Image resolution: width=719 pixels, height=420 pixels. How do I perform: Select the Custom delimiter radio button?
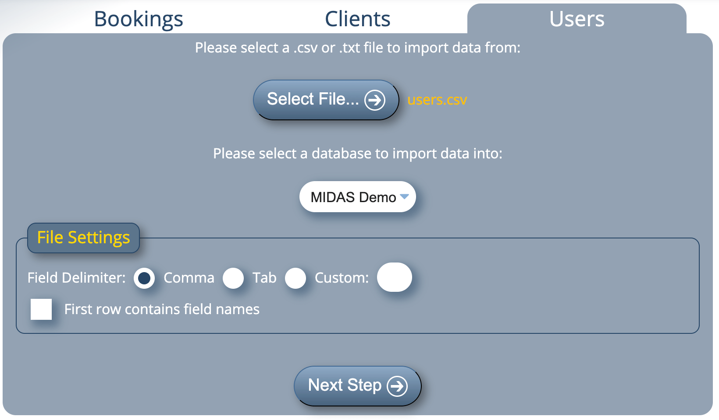click(296, 278)
